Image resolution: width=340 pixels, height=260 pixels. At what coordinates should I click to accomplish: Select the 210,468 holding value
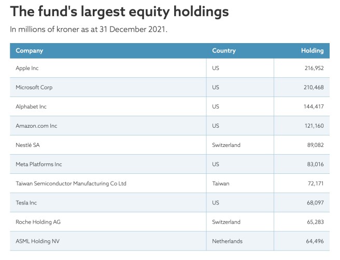(314, 87)
